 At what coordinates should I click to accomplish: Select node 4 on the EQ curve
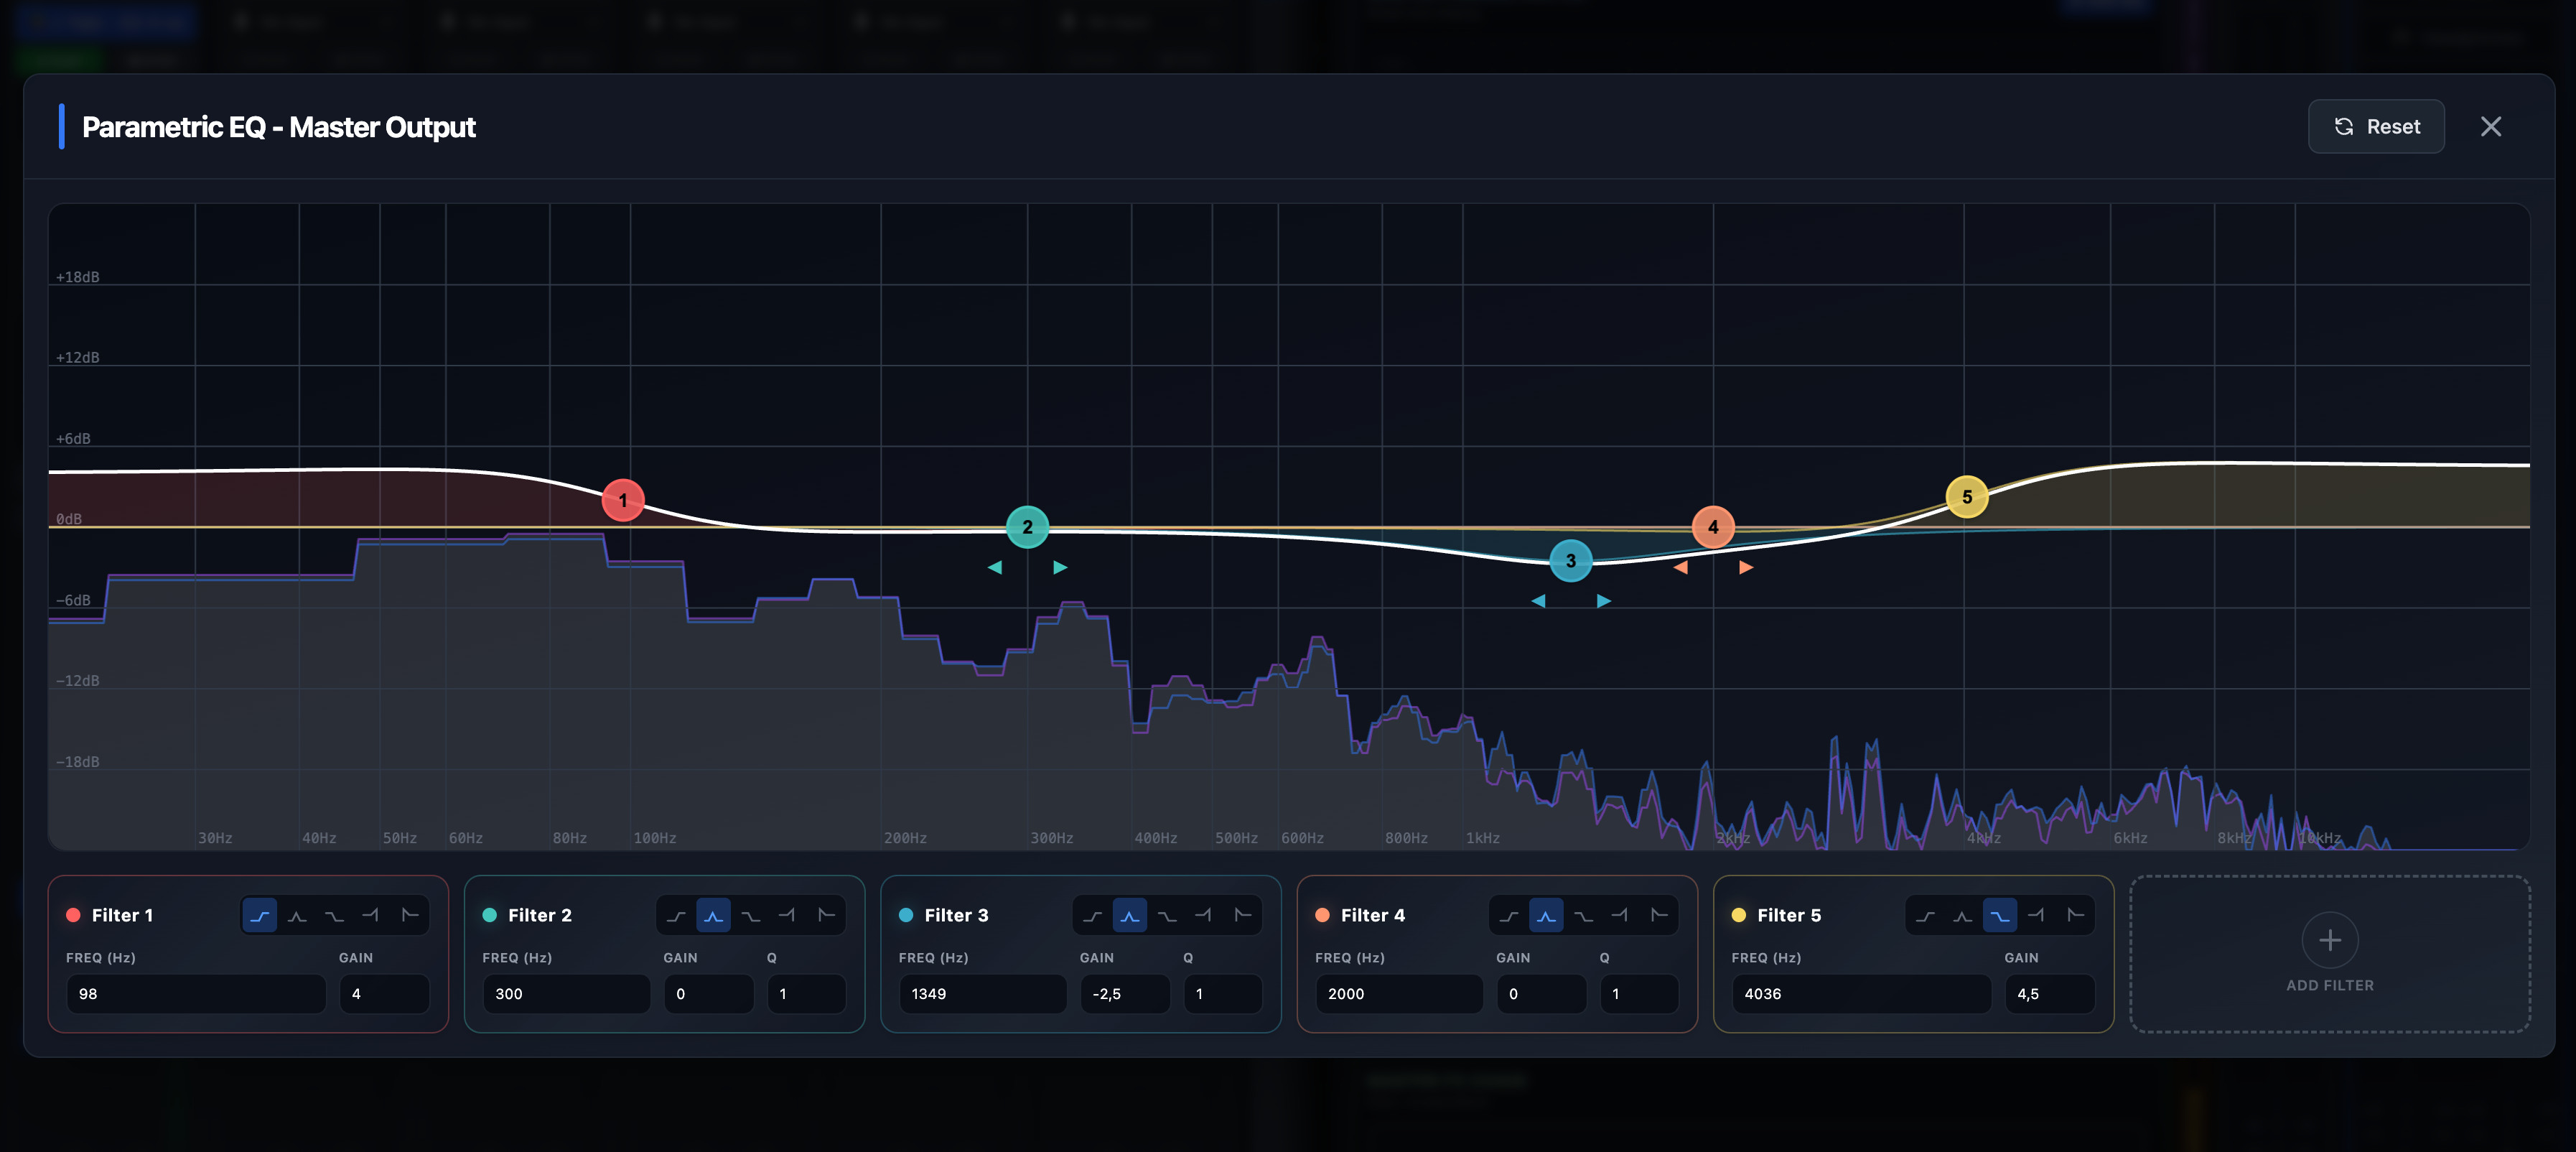tap(1715, 527)
